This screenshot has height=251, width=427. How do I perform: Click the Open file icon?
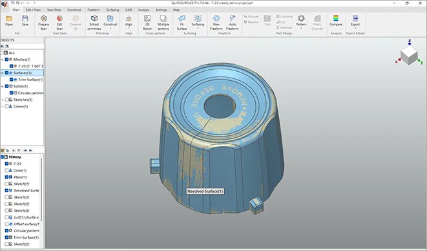tap(9, 19)
